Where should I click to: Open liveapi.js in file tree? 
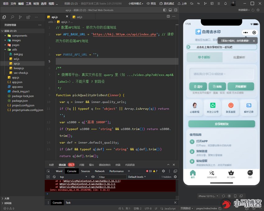pyautogui.click(x=19, y=68)
